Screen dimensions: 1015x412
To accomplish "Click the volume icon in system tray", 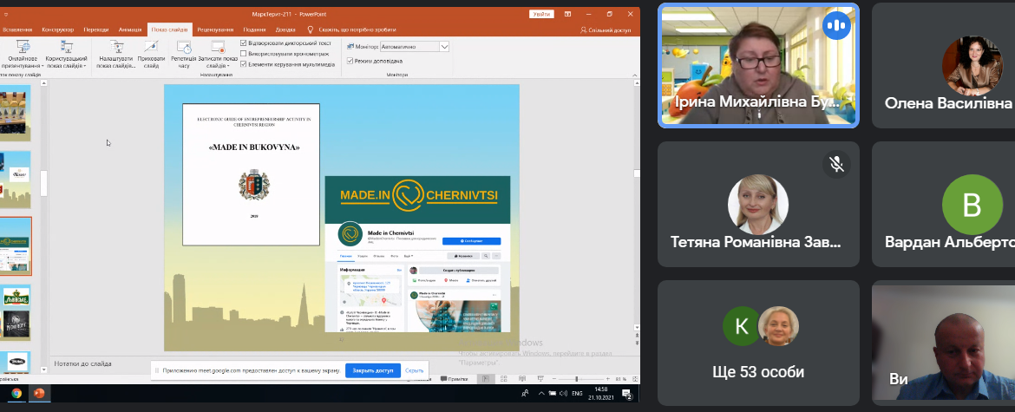I will pyautogui.click(x=563, y=393).
